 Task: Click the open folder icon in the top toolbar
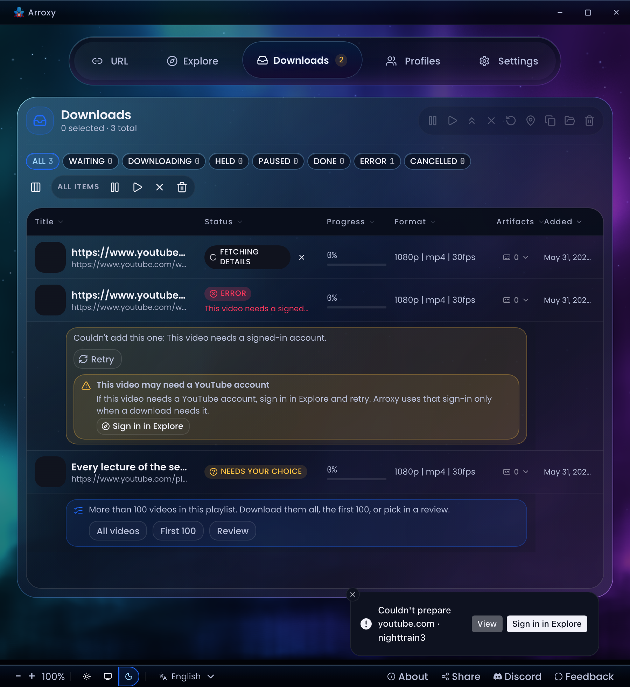pyautogui.click(x=570, y=121)
